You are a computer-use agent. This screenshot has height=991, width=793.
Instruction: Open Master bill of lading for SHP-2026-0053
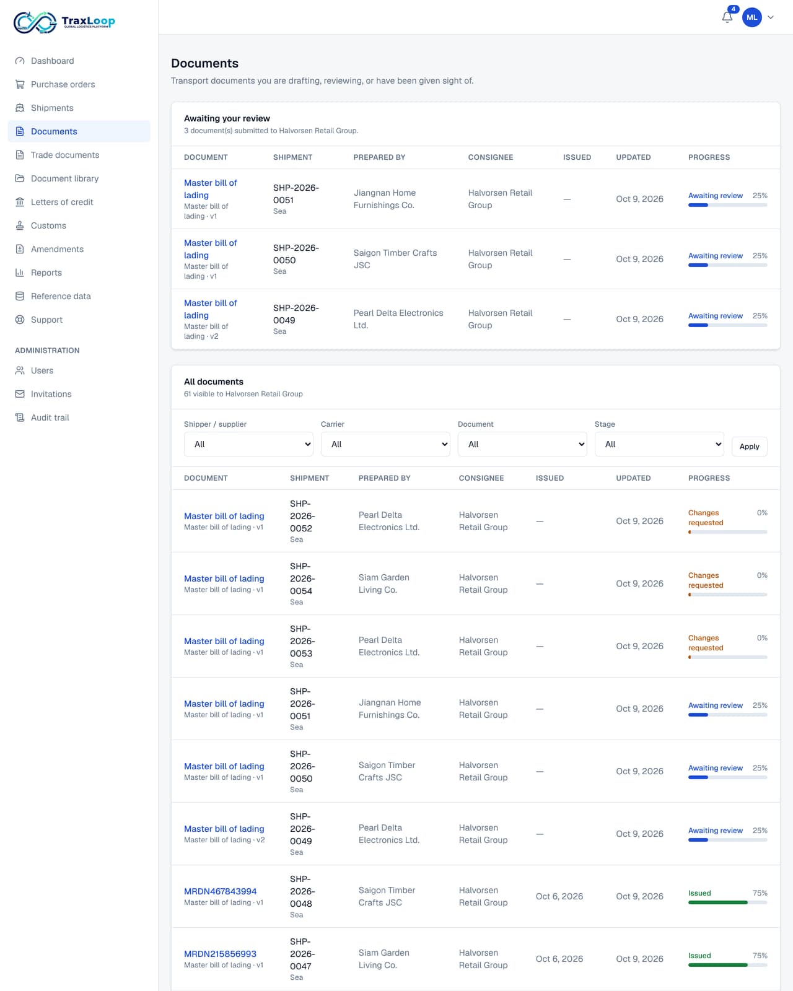coord(224,641)
